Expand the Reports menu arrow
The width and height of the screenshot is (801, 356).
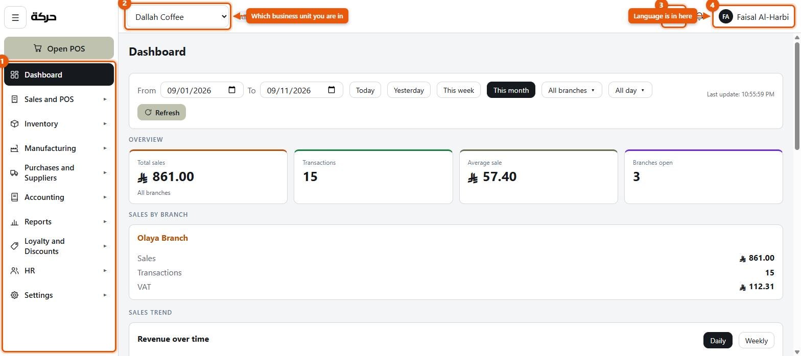click(x=105, y=222)
